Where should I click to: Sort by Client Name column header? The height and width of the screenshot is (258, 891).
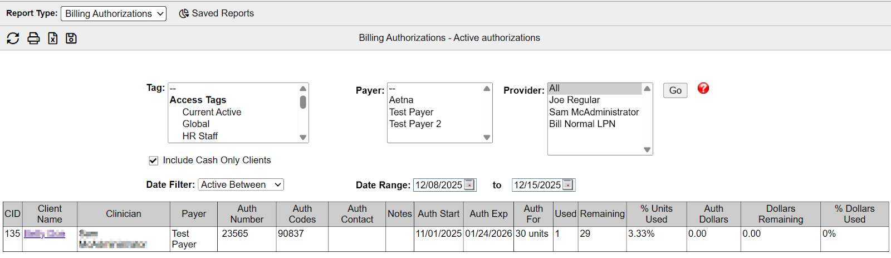point(50,214)
